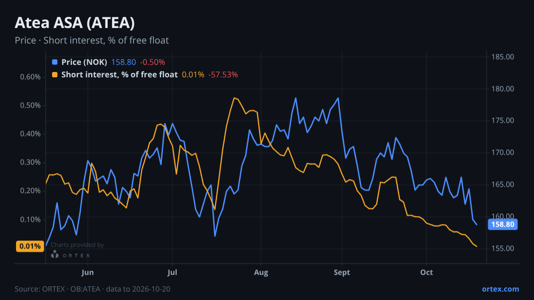Click the Sept label on the time axis
The height and width of the screenshot is (300, 534).
(342, 272)
